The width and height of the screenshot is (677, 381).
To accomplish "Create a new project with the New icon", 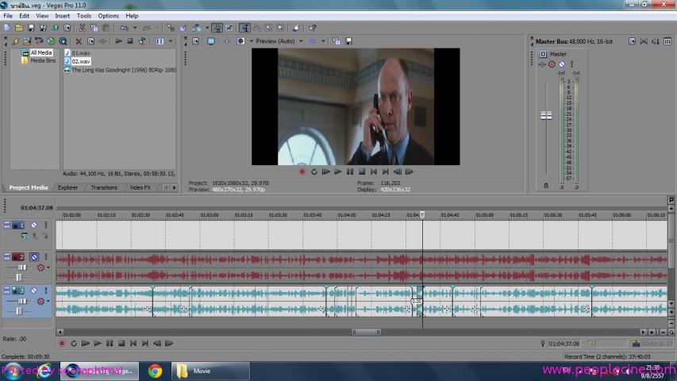I will tap(7, 28).
